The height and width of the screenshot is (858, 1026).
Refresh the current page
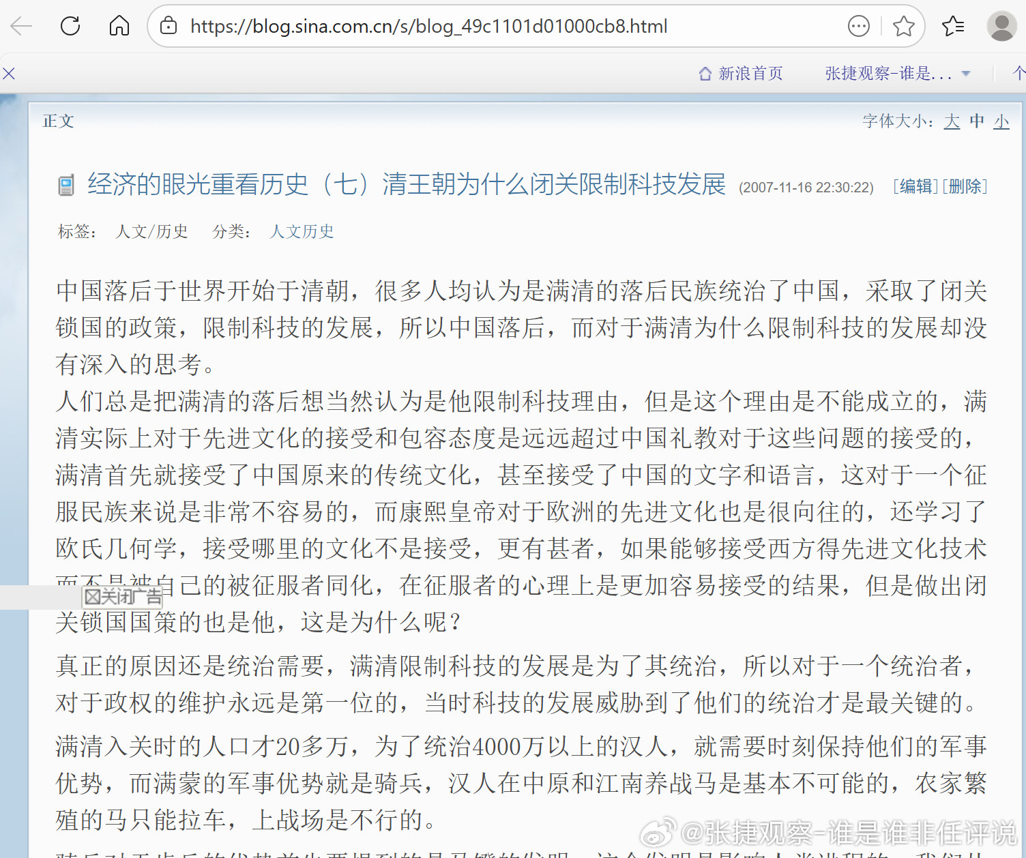click(x=70, y=26)
